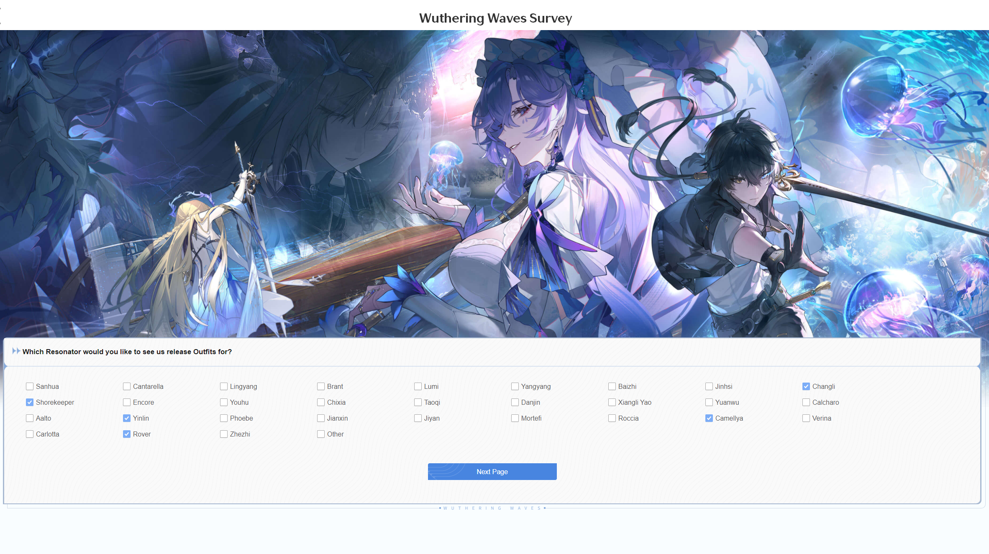Select the Lingyang checkbox
Screen dimensions: 989x554
point(224,386)
